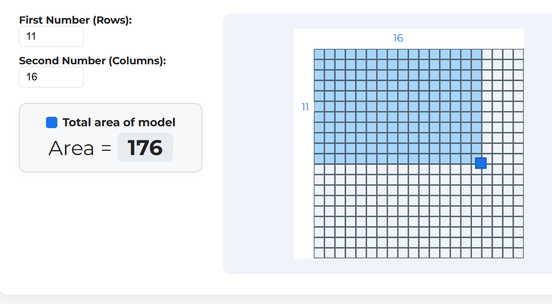Focus the Second Number (Columns) input field
Image resolution: width=552 pixels, height=304 pixels.
click(x=51, y=77)
